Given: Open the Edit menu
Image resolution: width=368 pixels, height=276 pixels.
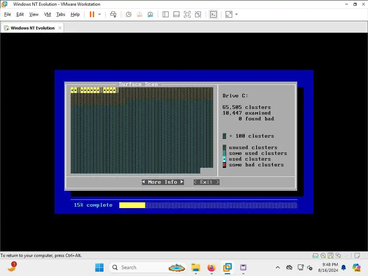Looking at the screenshot, I should point(20,14).
